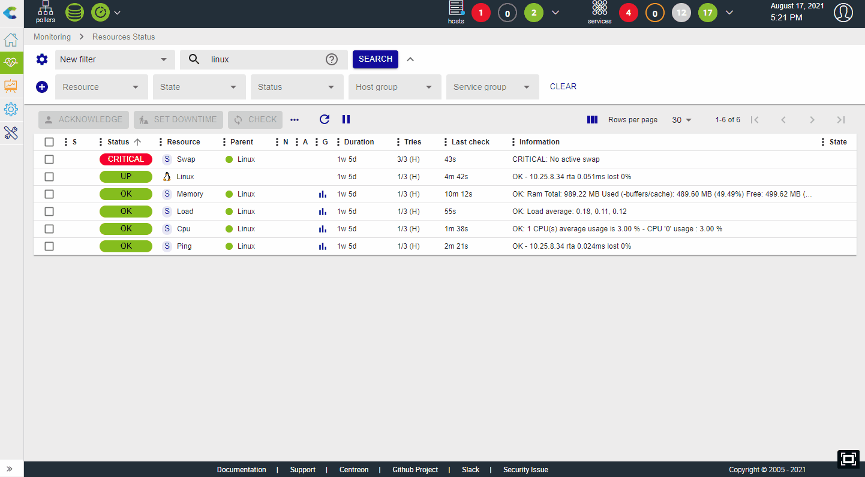Click the search field containing linux
The height and width of the screenshot is (477, 865).
point(265,59)
